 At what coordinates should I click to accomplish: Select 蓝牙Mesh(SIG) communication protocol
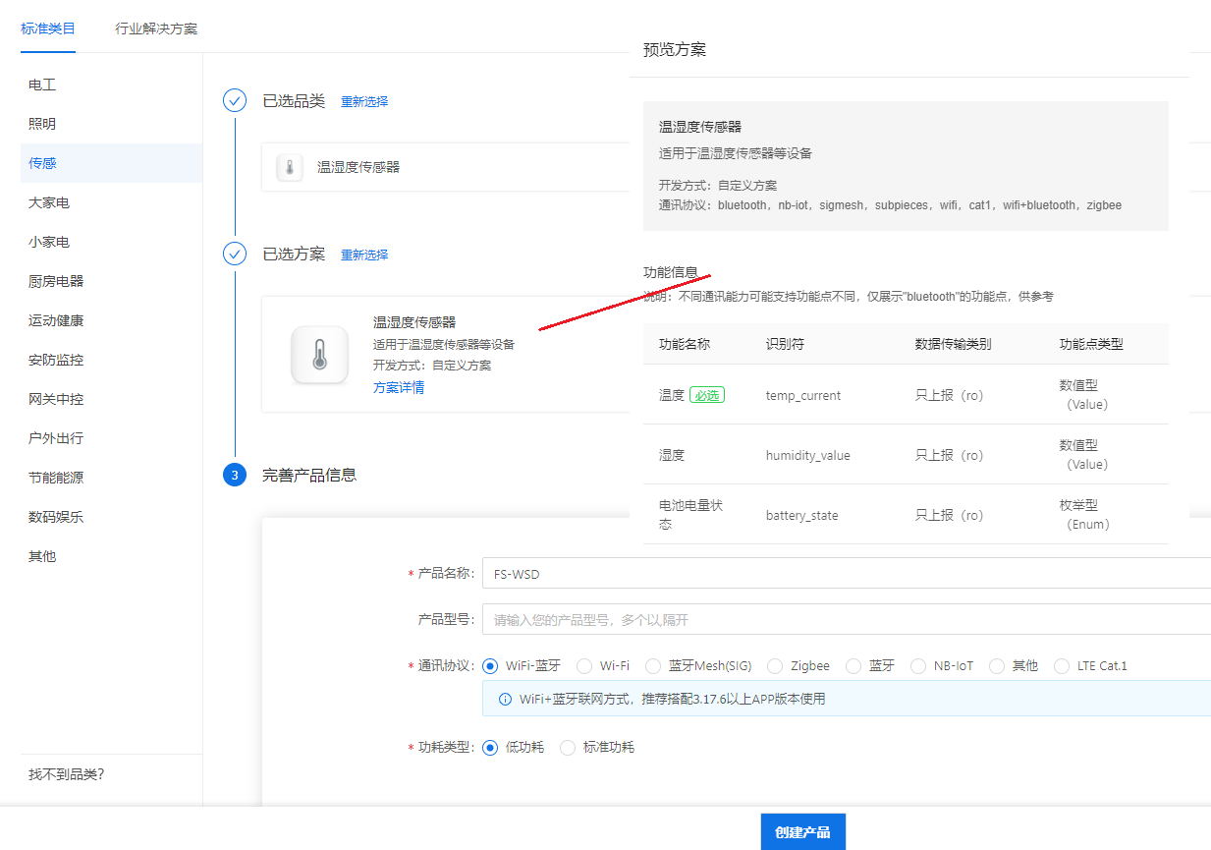pos(653,666)
